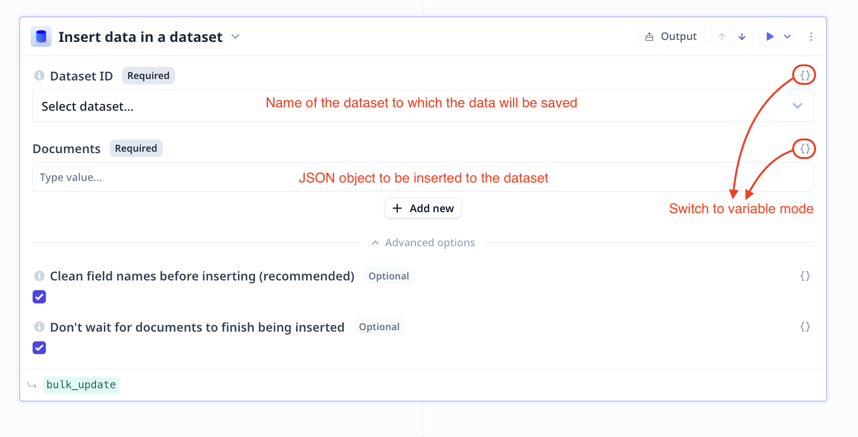Move step up with up arrow
This screenshot has width=858, height=437.
(x=722, y=37)
